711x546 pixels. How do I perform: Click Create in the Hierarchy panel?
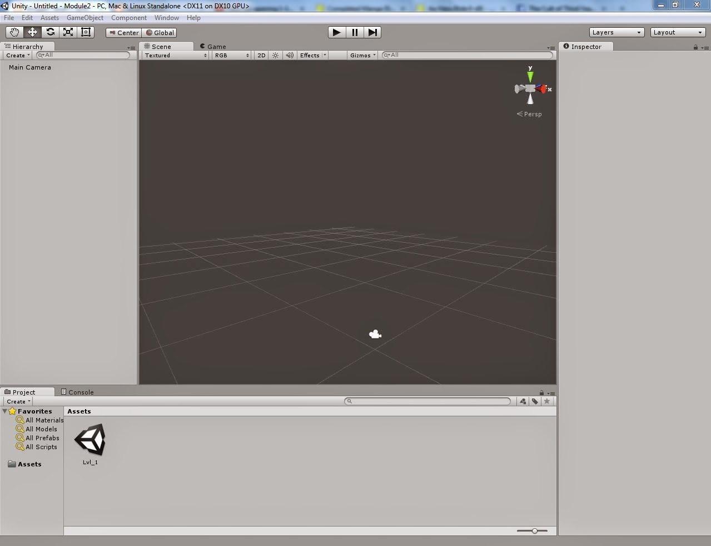(x=16, y=55)
